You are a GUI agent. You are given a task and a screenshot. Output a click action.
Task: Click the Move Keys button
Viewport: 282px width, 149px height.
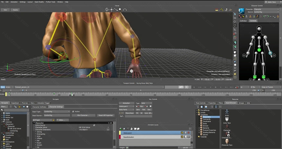(x=130, y=113)
